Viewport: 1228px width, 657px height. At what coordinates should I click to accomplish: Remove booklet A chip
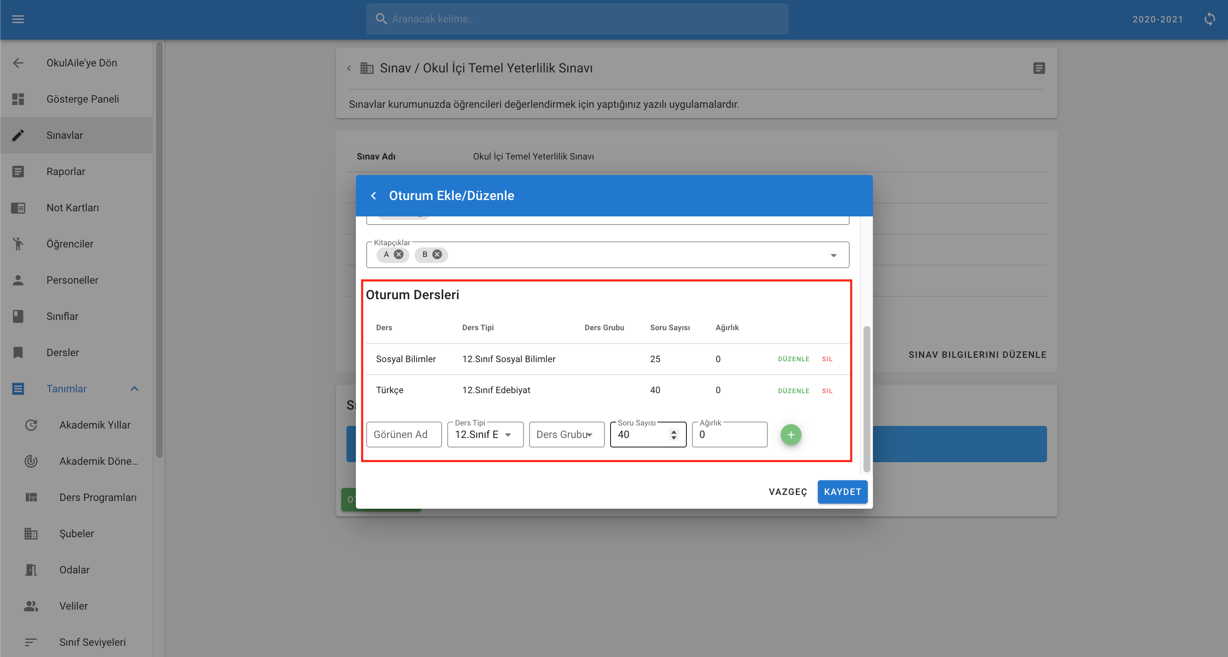coord(399,254)
